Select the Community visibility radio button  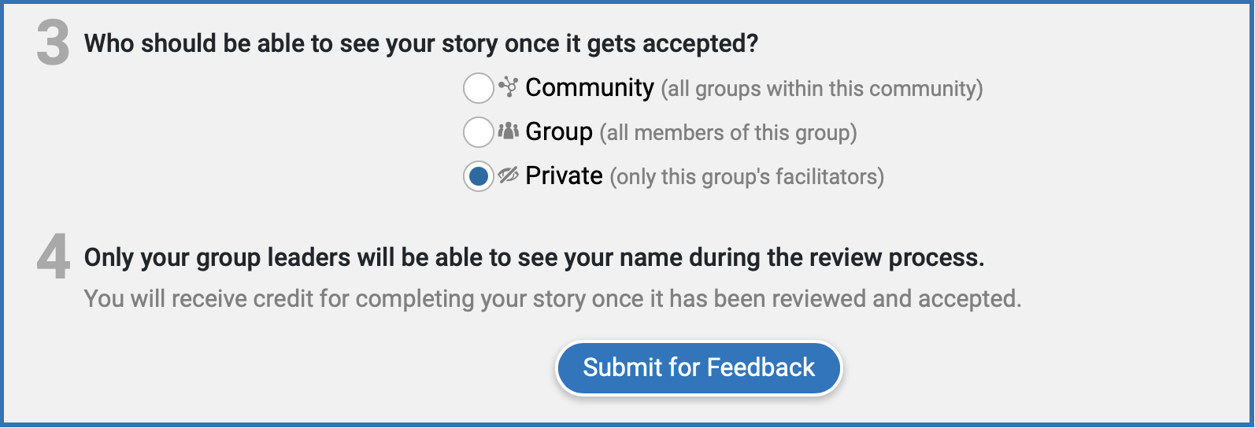(x=478, y=88)
